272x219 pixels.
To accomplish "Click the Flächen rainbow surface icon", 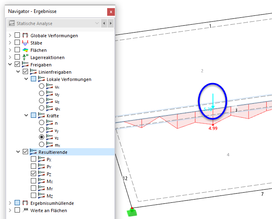I will pyautogui.click(x=25, y=50).
